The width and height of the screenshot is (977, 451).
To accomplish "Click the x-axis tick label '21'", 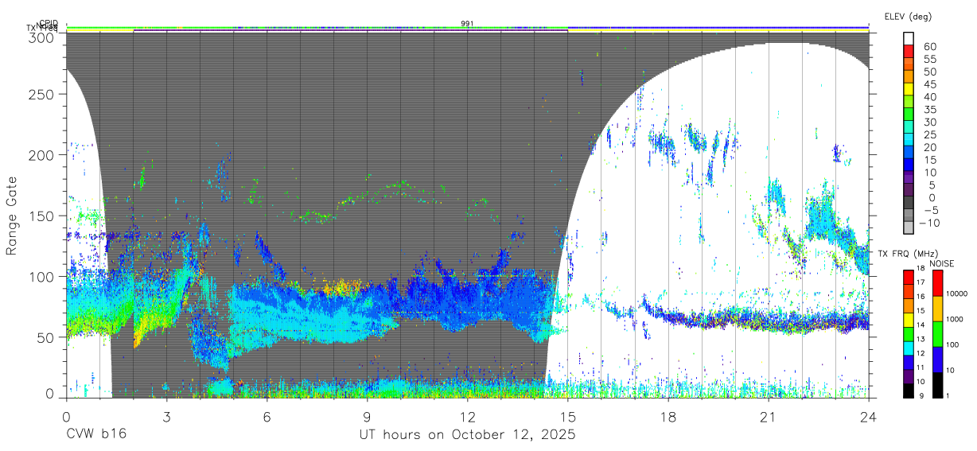I will [x=769, y=417].
